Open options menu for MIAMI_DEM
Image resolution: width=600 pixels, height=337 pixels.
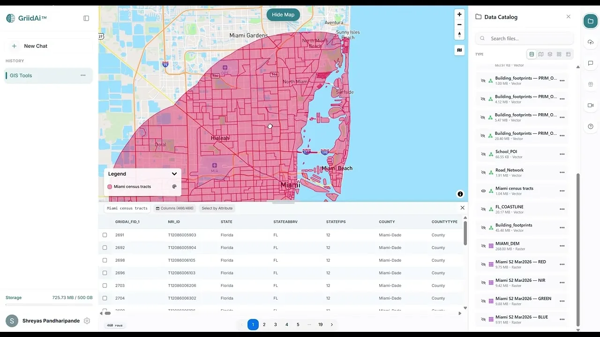click(x=562, y=246)
